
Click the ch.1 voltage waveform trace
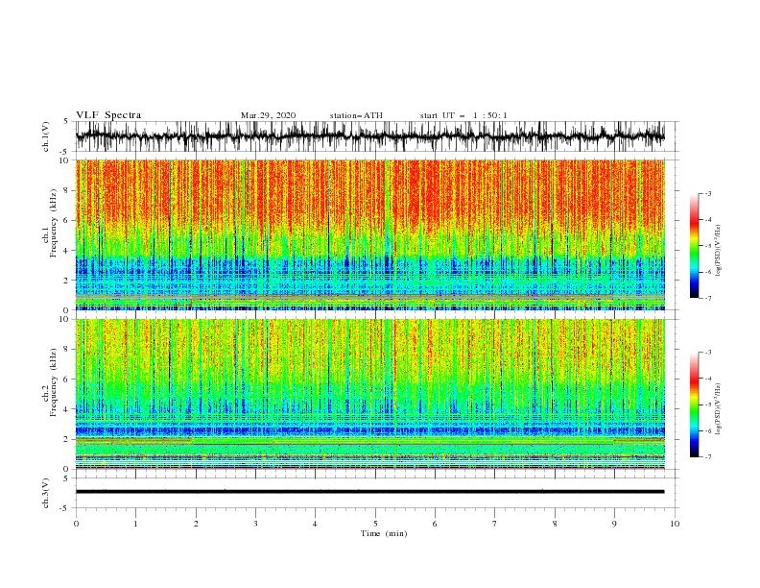(x=369, y=136)
